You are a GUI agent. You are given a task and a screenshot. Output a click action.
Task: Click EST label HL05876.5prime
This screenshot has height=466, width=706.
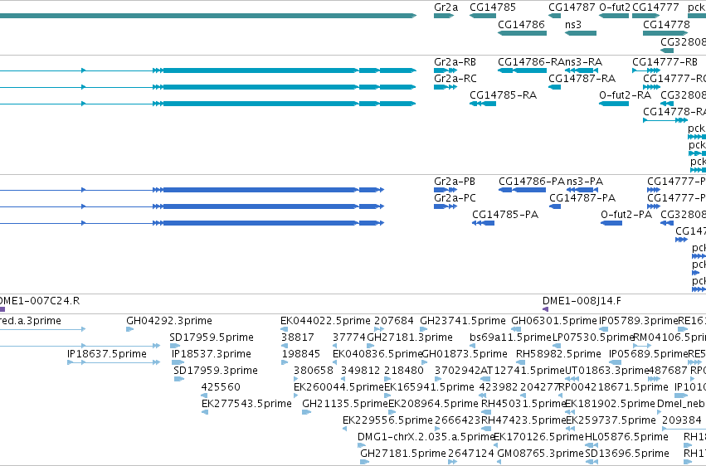(x=626, y=438)
